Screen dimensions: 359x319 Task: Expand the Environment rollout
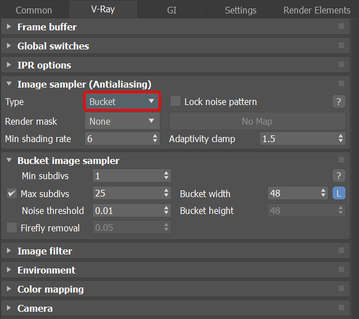tap(46, 270)
